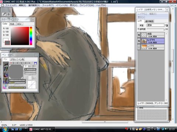Click the crosshair plus tool in the toolbox
Viewport: 177px width, 132px height.
coord(9,14)
